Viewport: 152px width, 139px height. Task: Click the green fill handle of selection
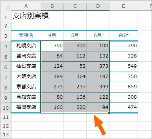109,113
